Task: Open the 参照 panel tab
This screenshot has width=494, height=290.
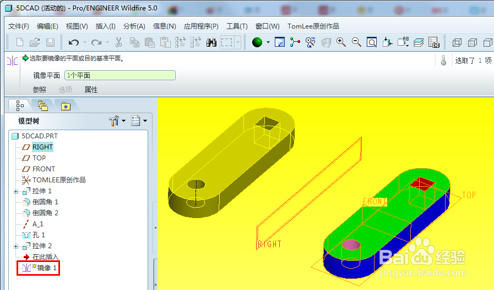Action: [x=40, y=90]
